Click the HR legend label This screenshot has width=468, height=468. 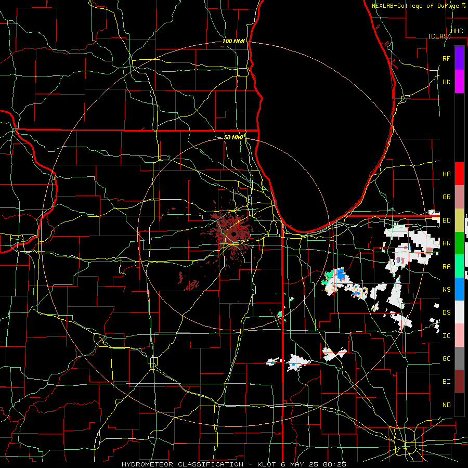[x=446, y=243]
